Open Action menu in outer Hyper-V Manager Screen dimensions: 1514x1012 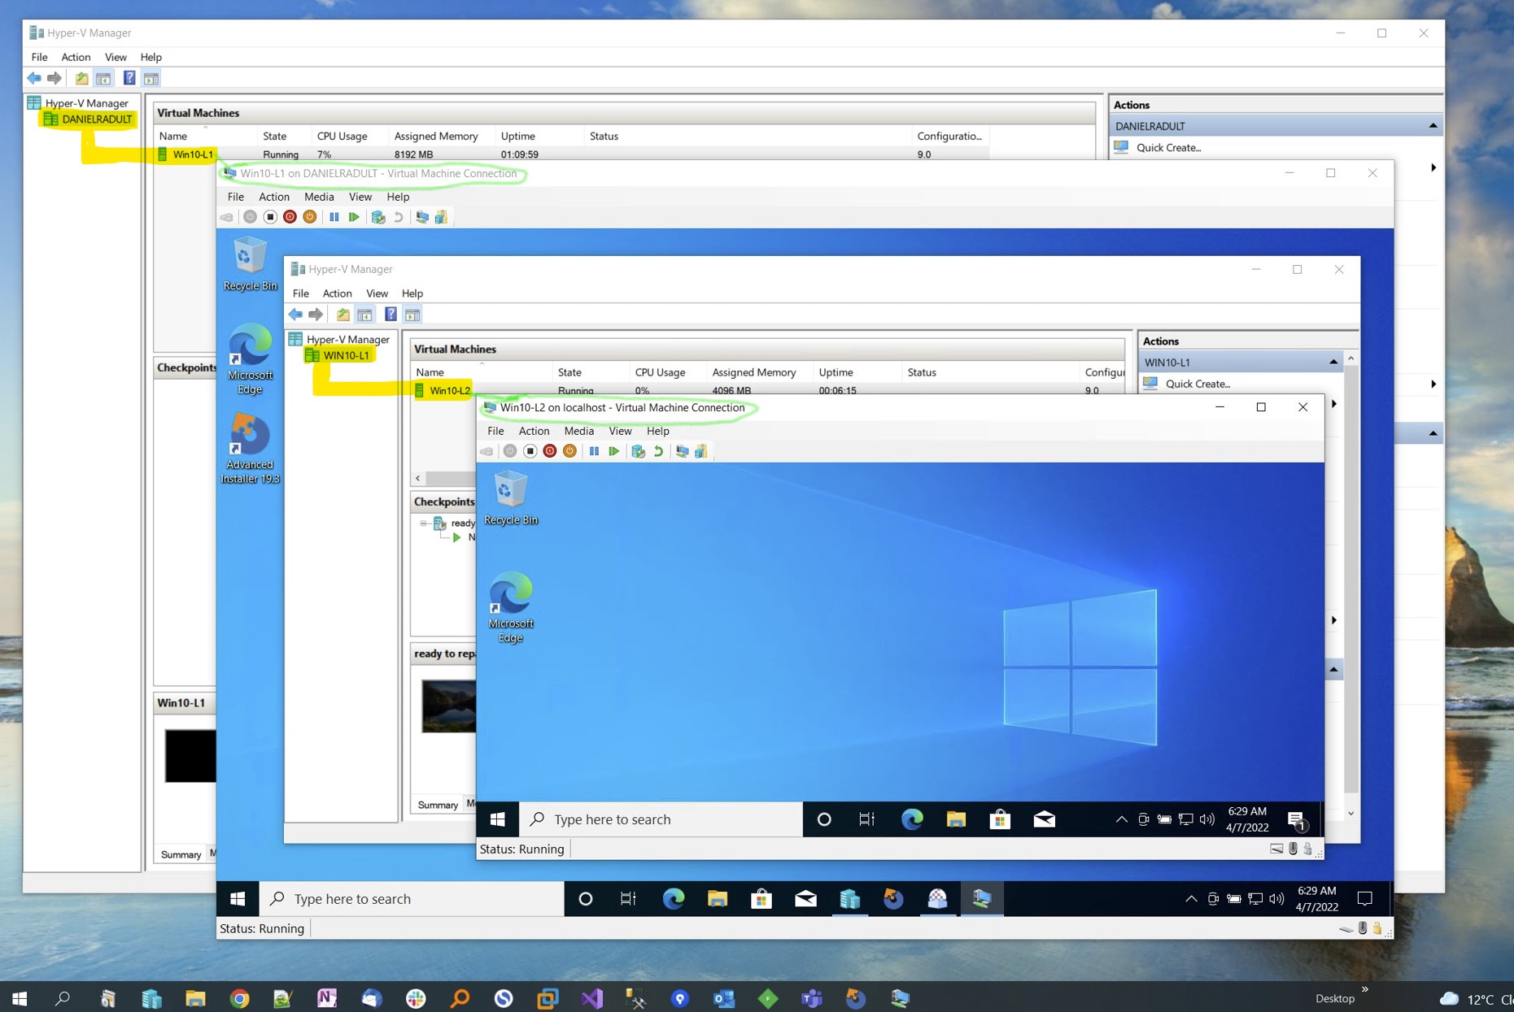click(x=76, y=57)
